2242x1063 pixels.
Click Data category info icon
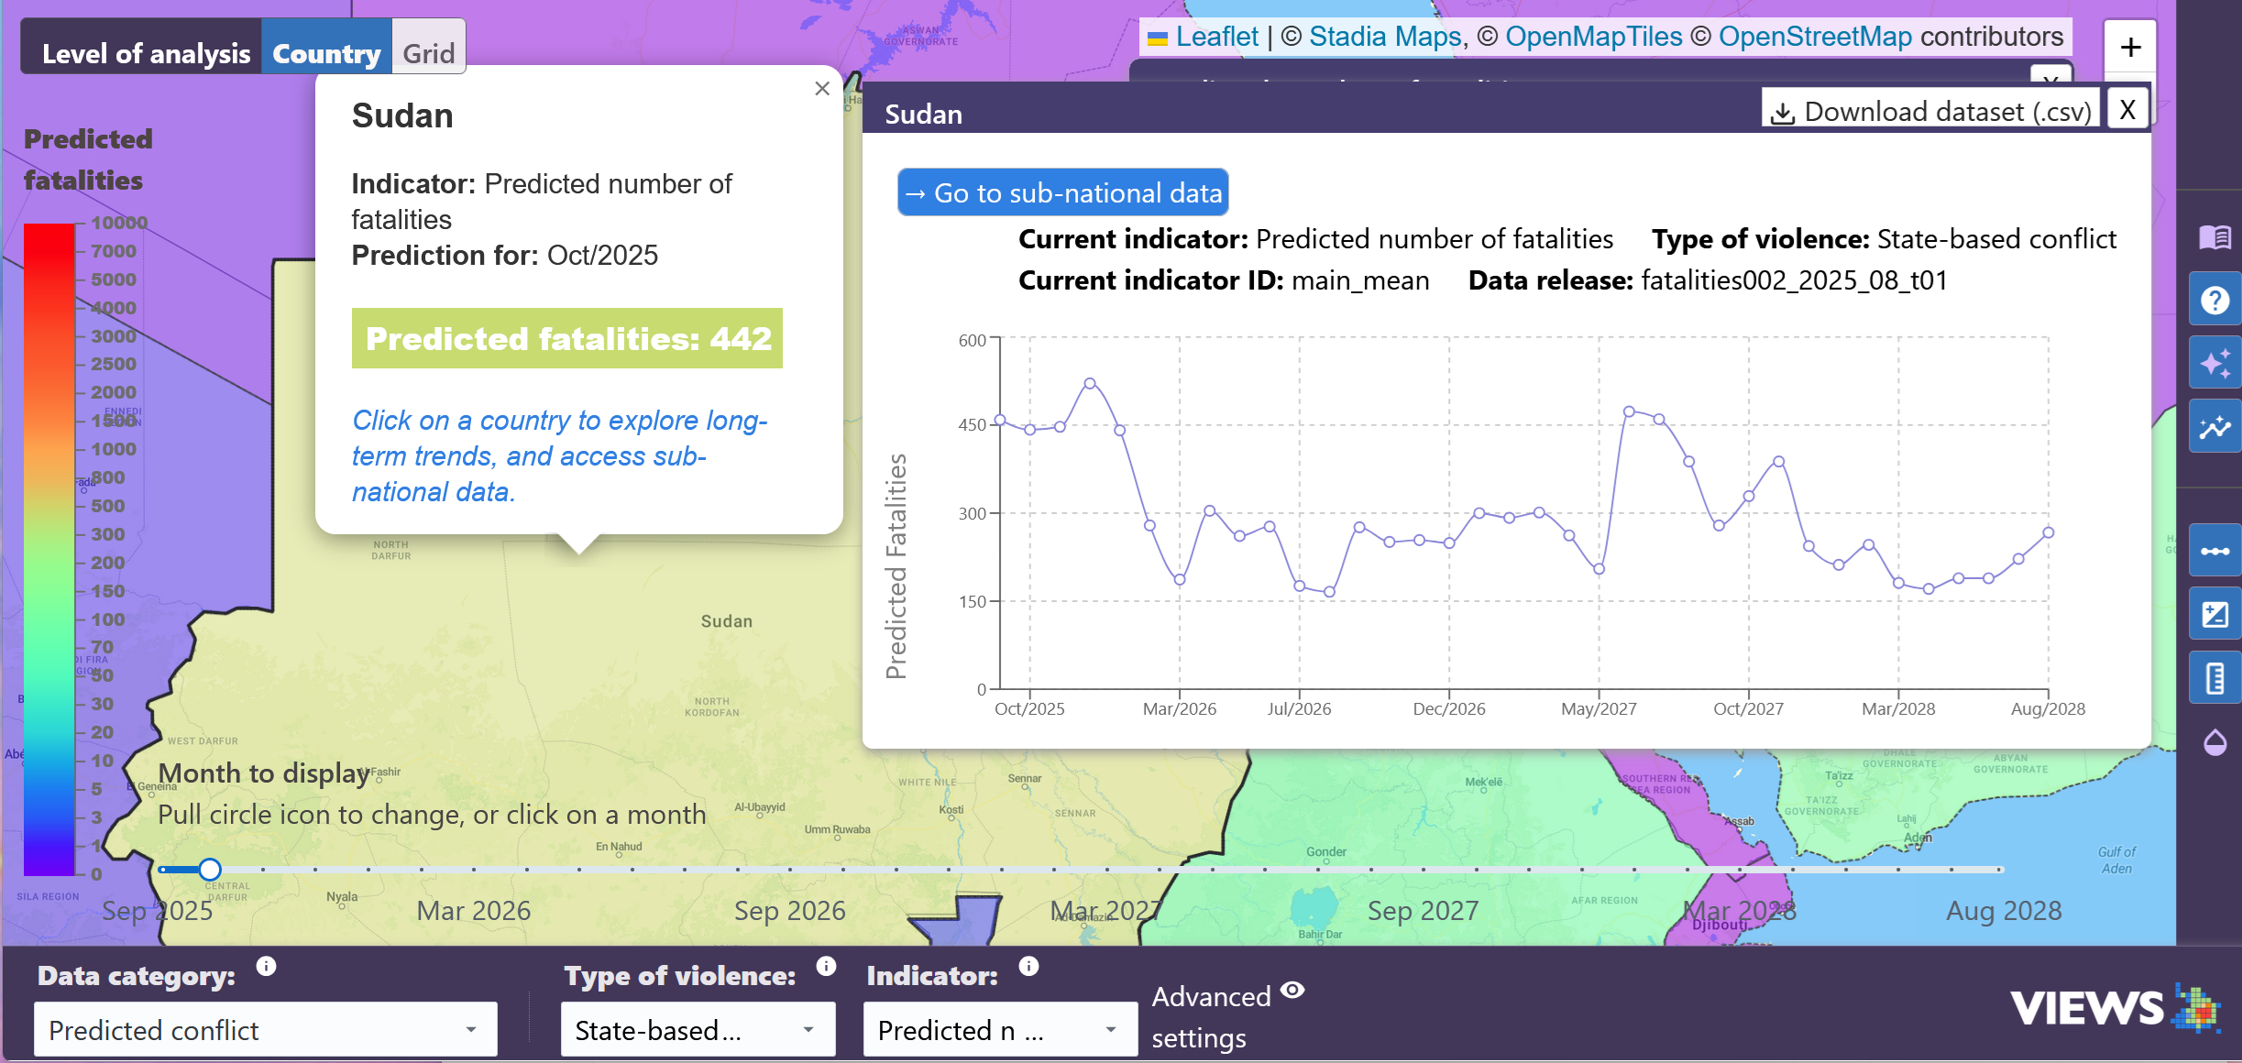tap(266, 966)
